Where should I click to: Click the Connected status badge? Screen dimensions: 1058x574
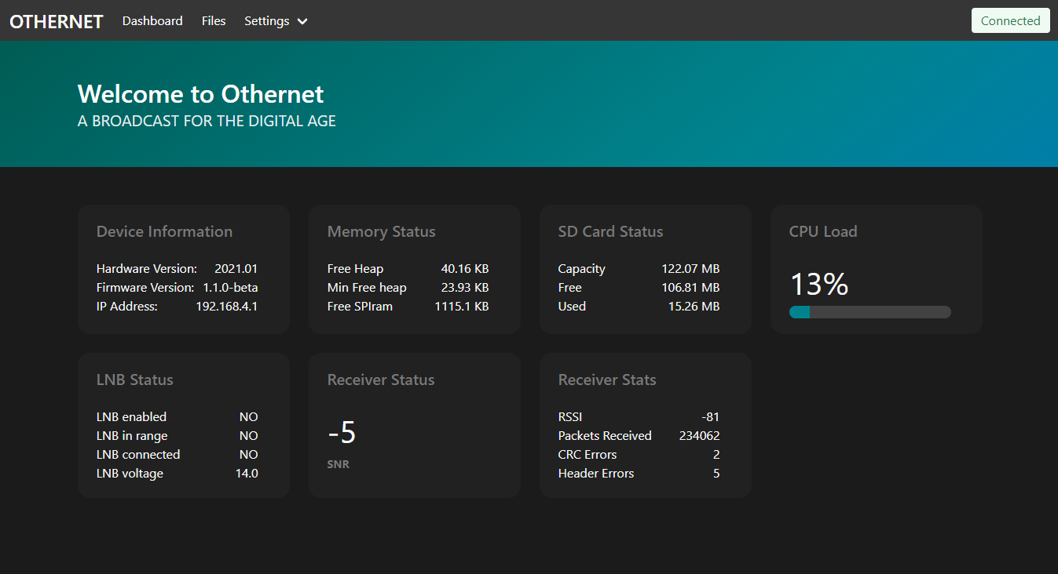1010,21
